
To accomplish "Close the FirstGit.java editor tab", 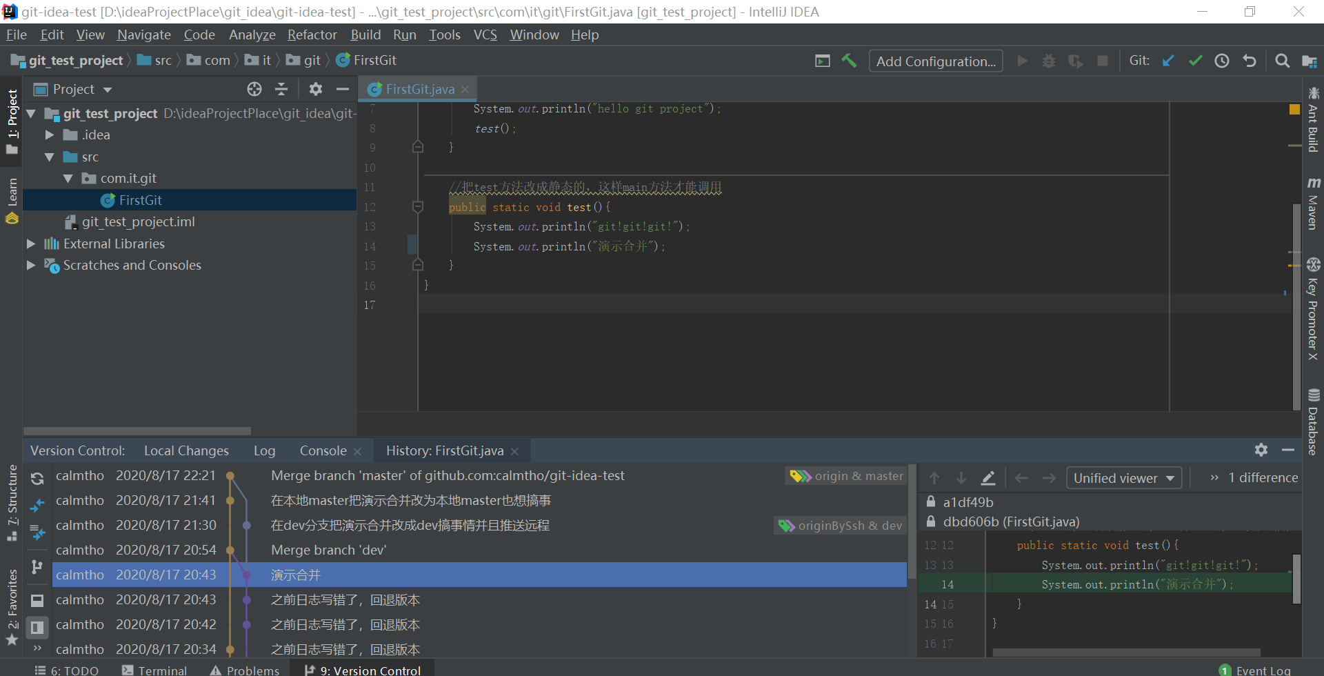I will click(465, 89).
